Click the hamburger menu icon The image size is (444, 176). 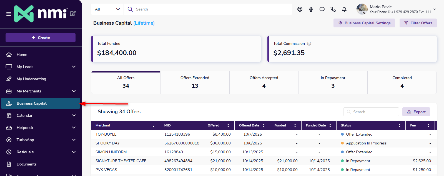coord(9,14)
